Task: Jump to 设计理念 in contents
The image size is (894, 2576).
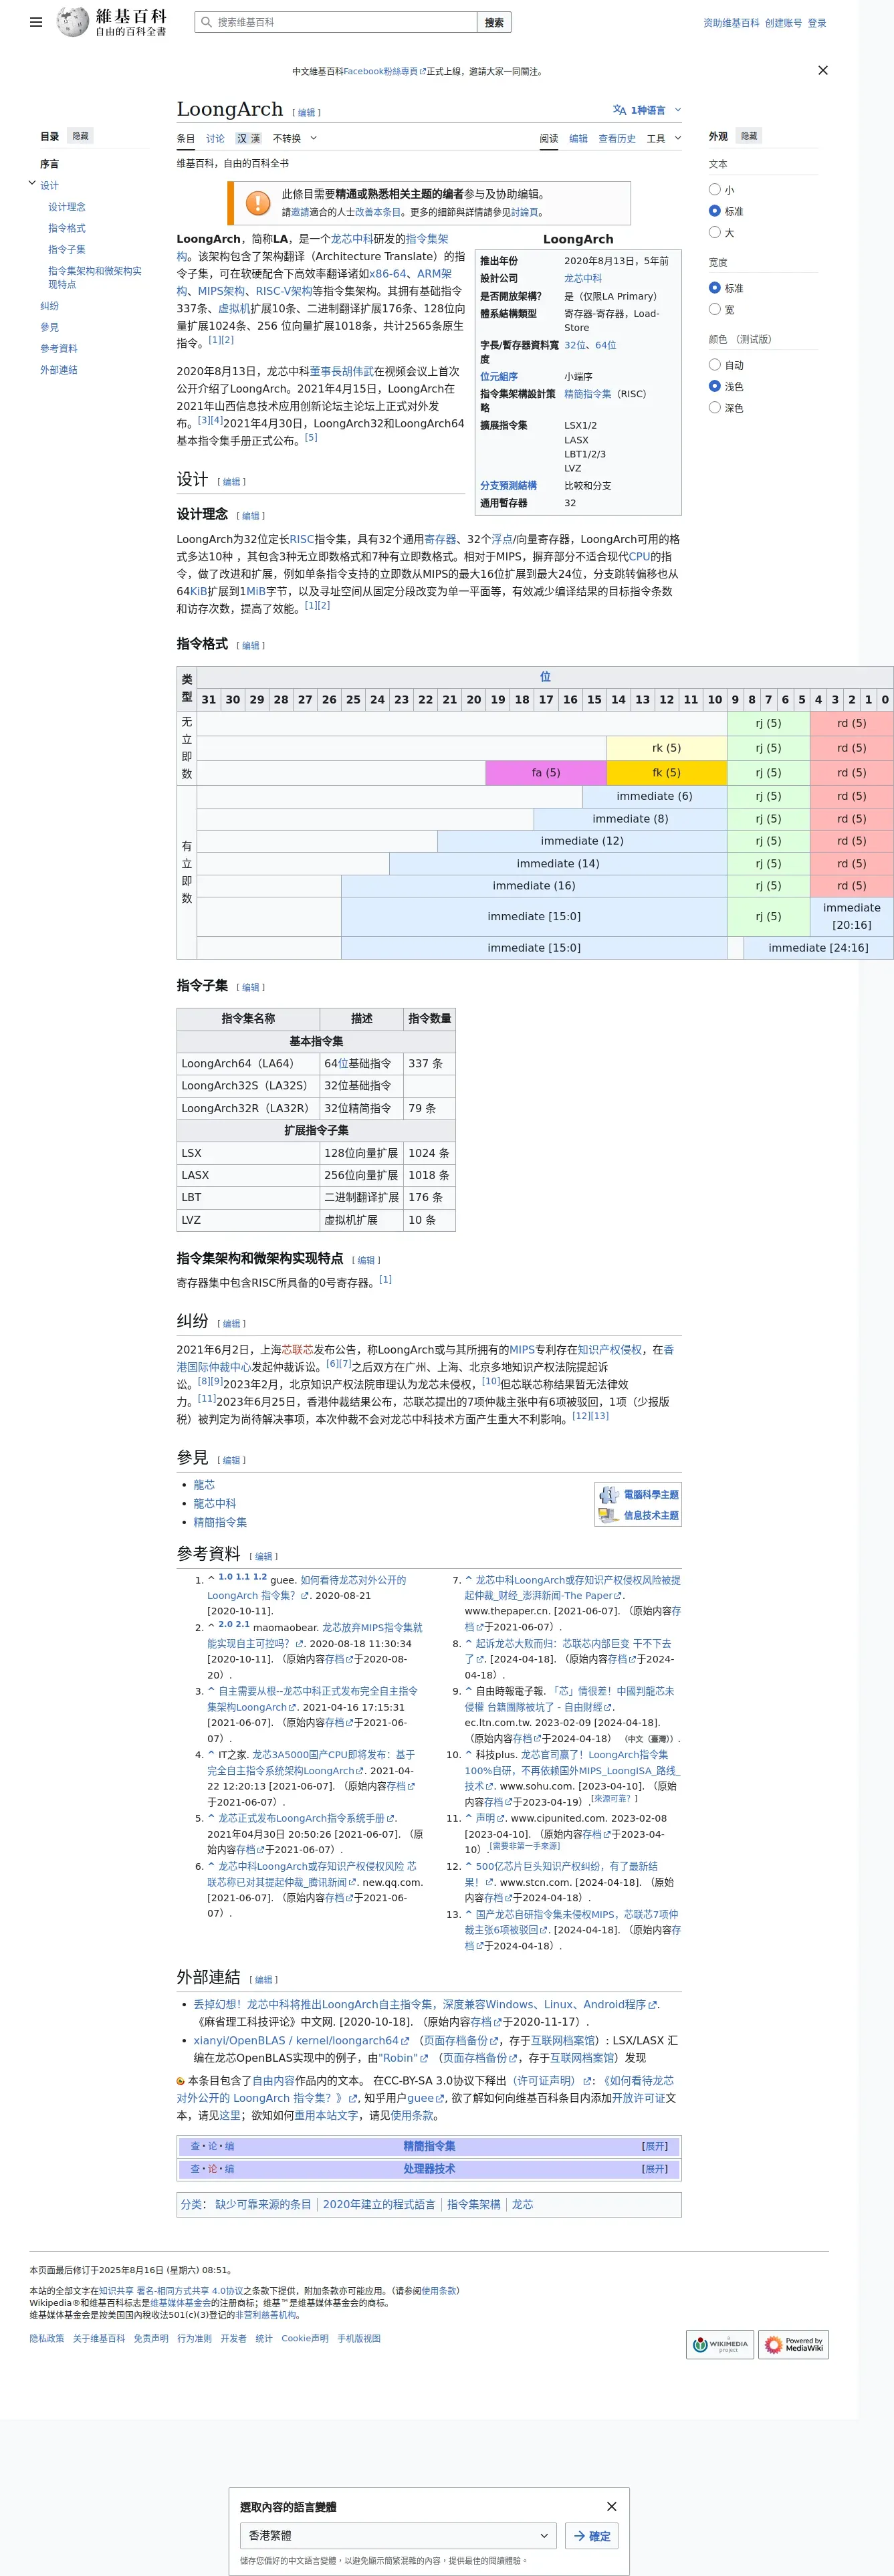Action: click(x=67, y=207)
